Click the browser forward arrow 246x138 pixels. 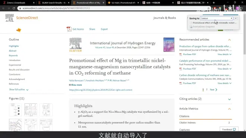pyautogui.click(x=9, y=8)
